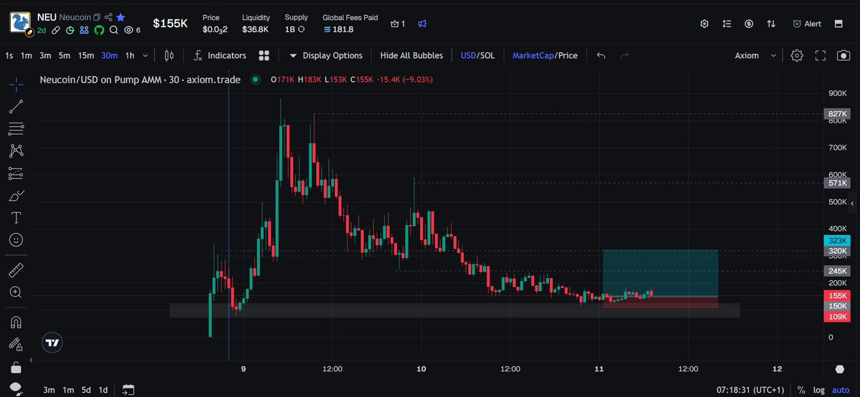Screen dimensions: 860x397
Task: Expand the timeframe dropdown chevron
Action: pyautogui.click(x=145, y=55)
